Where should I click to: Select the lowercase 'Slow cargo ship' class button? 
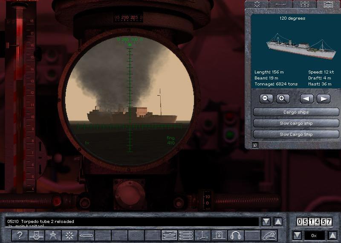(296, 123)
